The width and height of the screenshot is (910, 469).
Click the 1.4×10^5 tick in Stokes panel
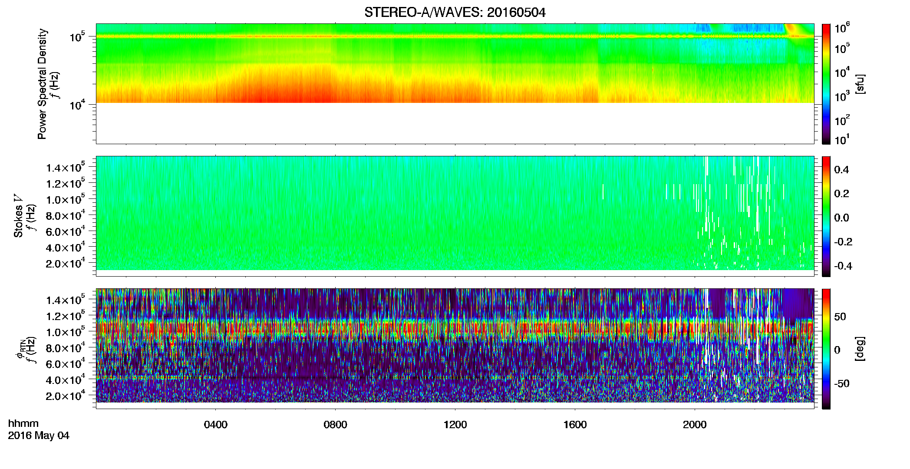click(65, 167)
